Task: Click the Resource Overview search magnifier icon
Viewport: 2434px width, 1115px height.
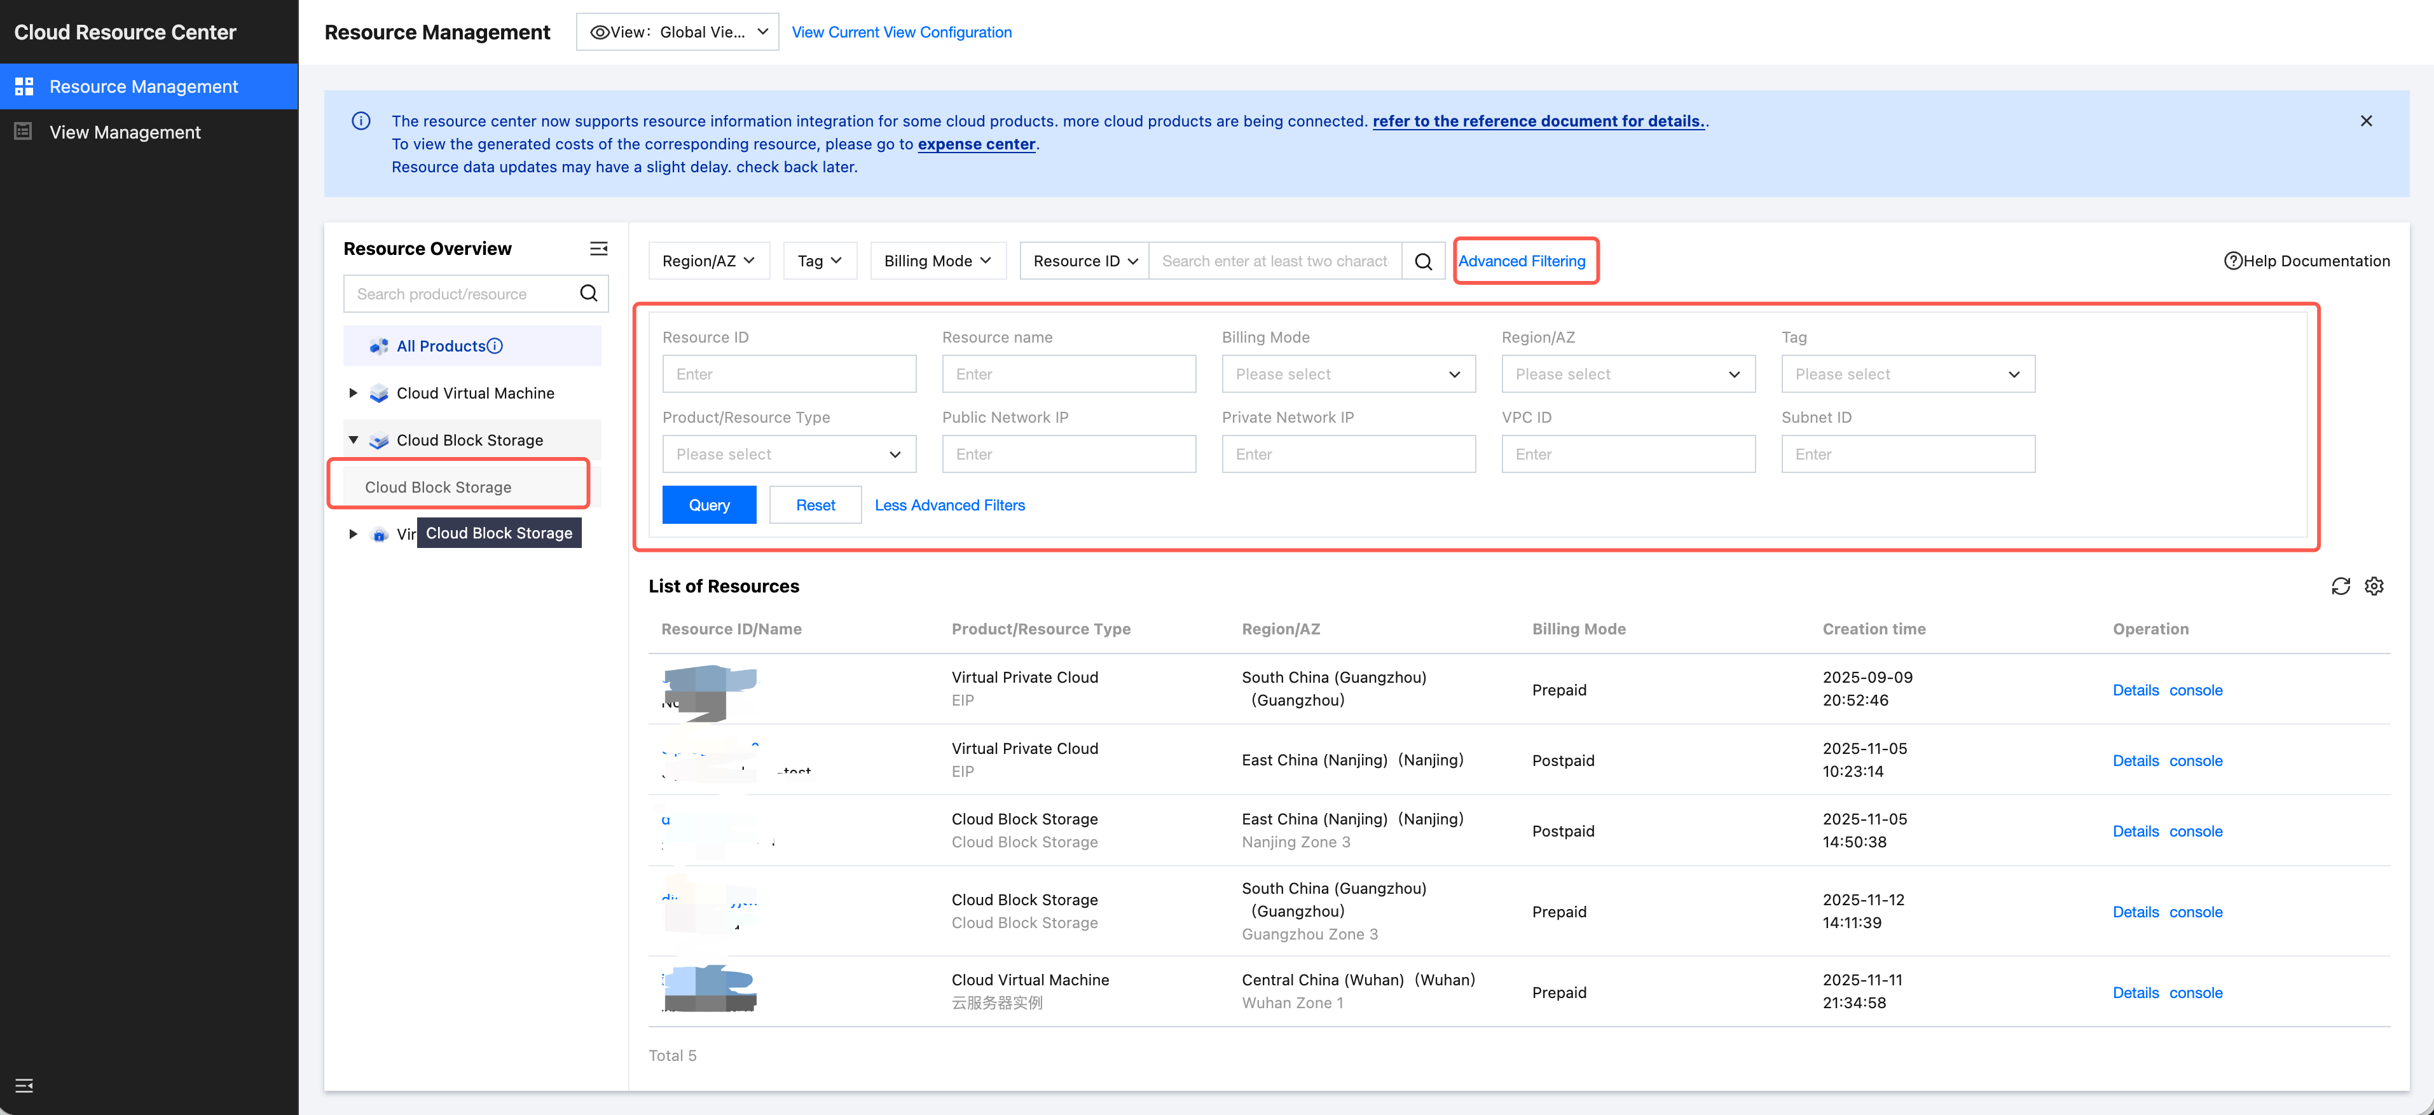Action: [x=588, y=293]
